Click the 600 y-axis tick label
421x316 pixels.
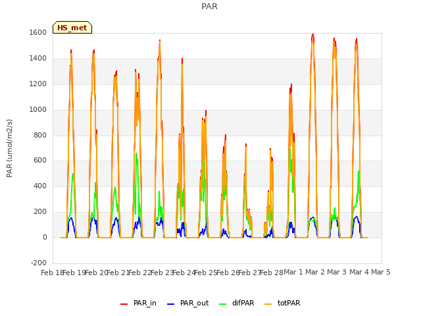40,161
